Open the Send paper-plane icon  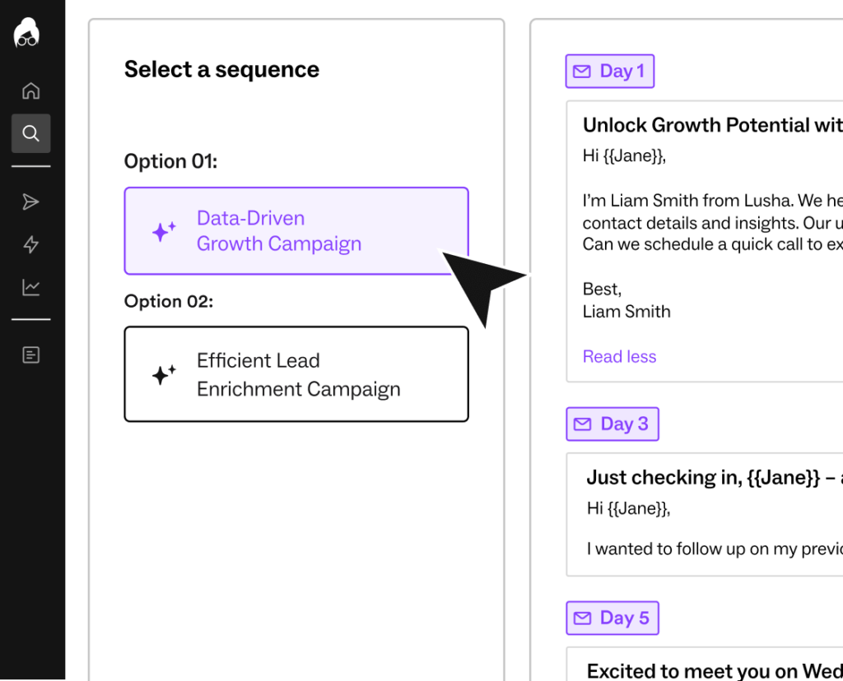click(x=30, y=202)
